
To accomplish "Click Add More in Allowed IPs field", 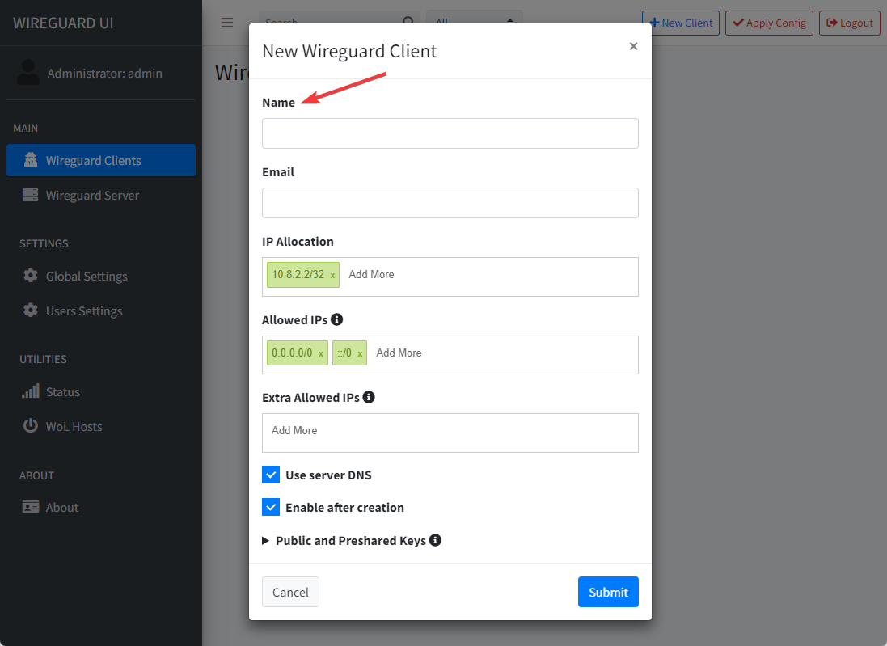I will pos(399,353).
